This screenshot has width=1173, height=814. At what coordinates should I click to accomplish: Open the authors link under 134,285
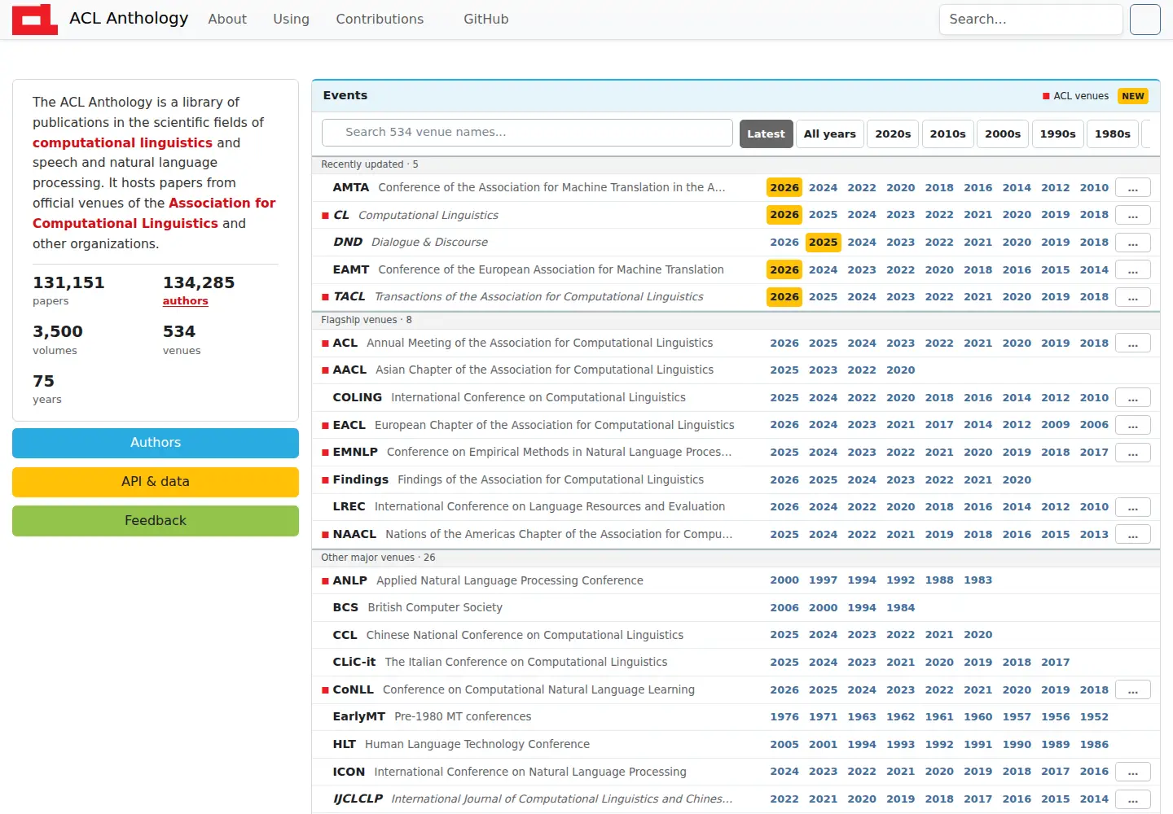pyautogui.click(x=185, y=301)
